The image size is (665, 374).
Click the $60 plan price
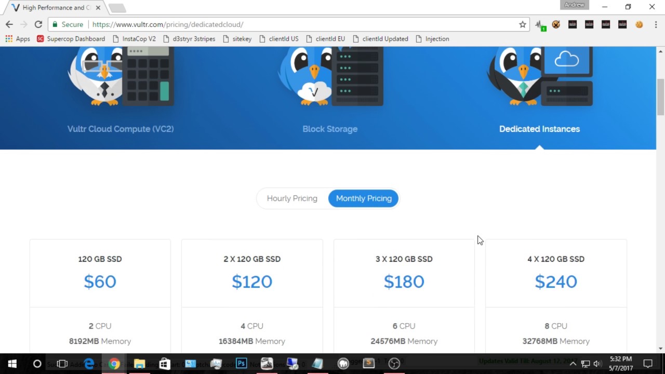[100, 282]
